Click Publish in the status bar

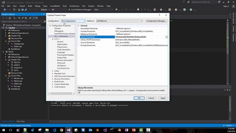point(229,126)
